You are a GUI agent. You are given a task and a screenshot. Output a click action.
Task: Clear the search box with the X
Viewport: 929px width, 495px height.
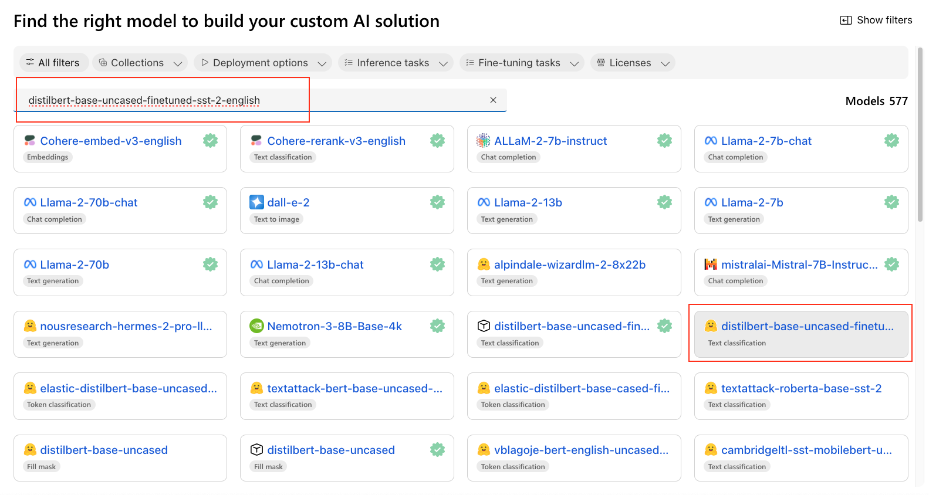(x=493, y=100)
